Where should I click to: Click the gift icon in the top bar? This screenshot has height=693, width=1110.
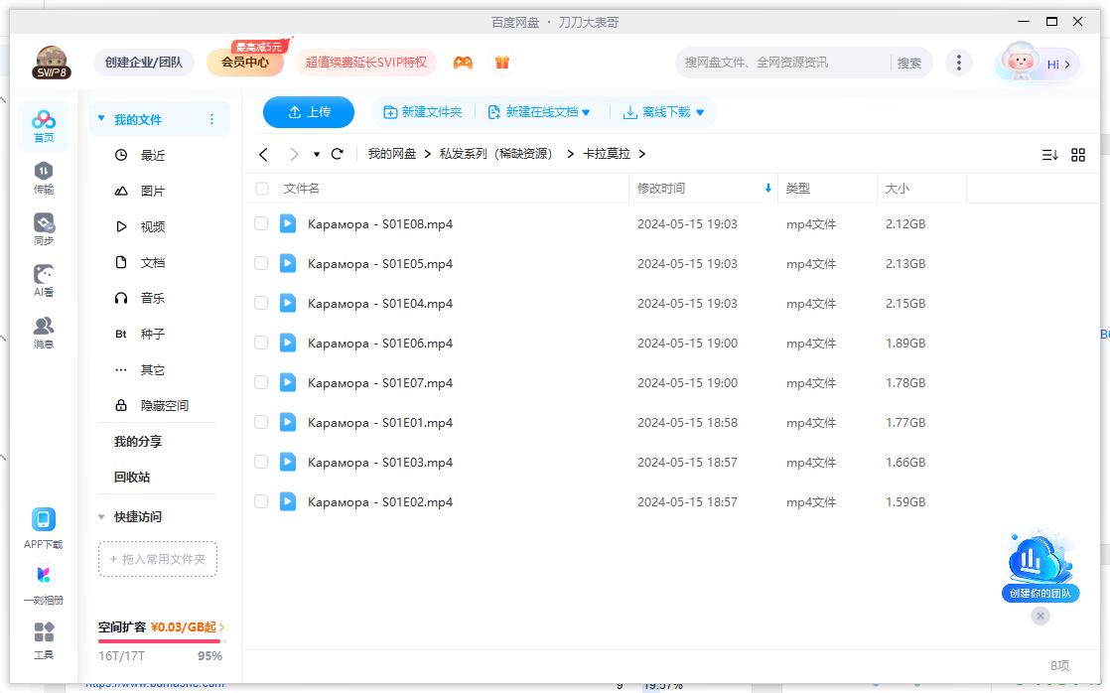(x=502, y=62)
